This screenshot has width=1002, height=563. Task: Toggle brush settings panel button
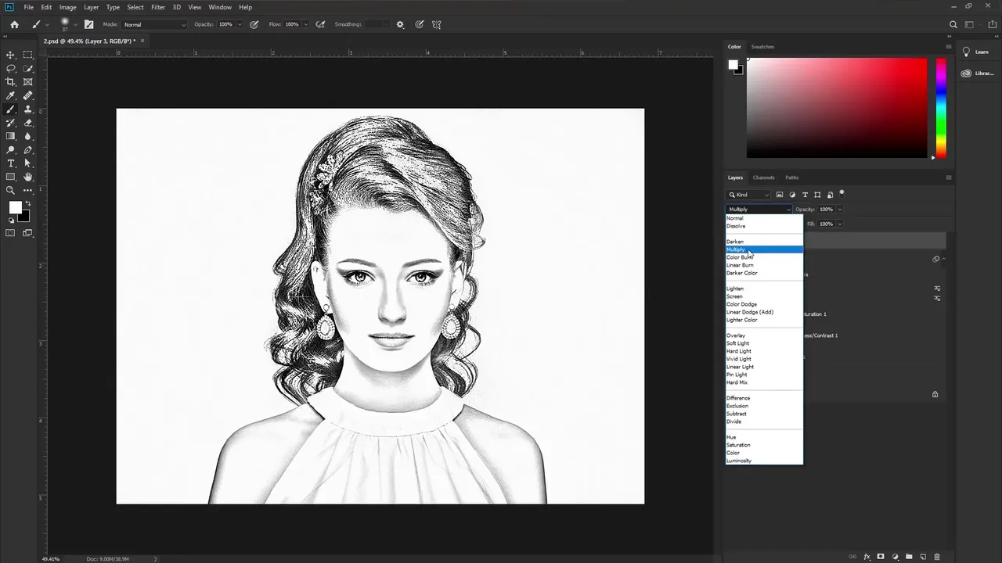(x=88, y=24)
